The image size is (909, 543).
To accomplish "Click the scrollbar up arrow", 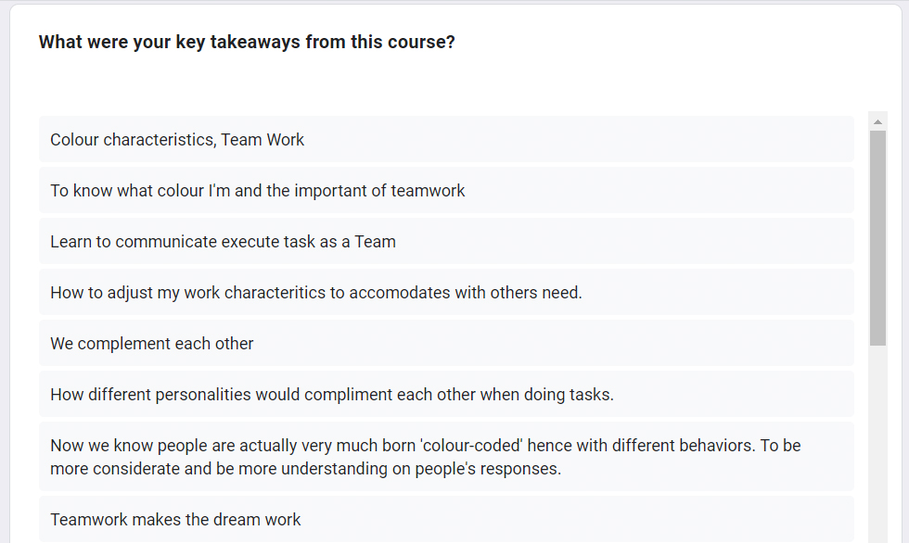I will pyautogui.click(x=877, y=121).
